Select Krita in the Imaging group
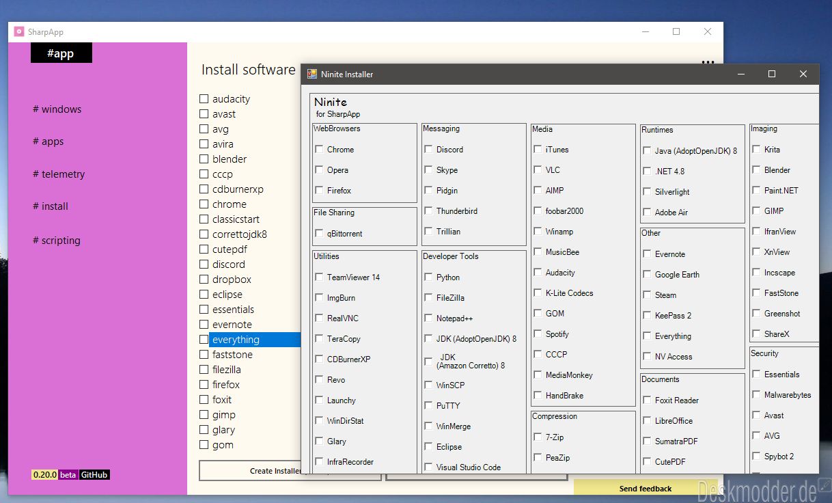The width and height of the screenshot is (832, 503). coord(756,150)
